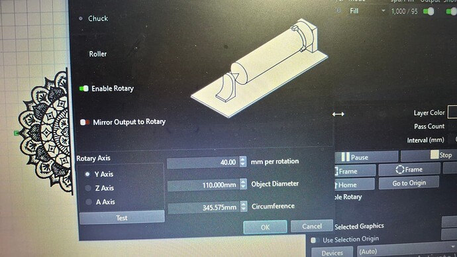Adjust the Circumference stepper arrows
Screen dimensions: 457x257
[244, 207]
